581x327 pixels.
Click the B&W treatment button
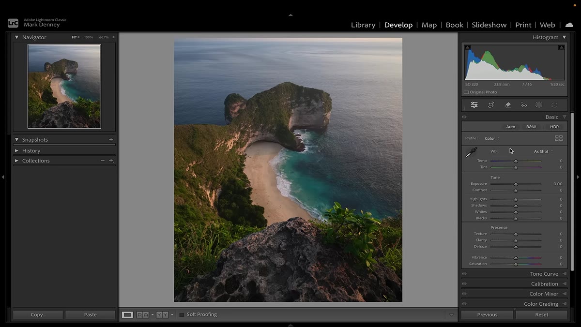tap(531, 127)
